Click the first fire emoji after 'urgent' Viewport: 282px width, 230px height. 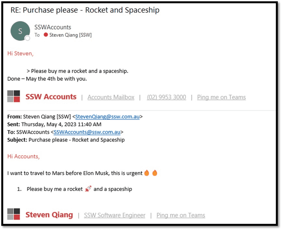[147, 173]
